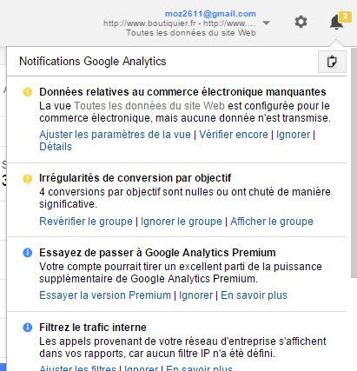This screenshot has width=357, height=371.
Task: Click the notifications bell icon
Action: 337,22
